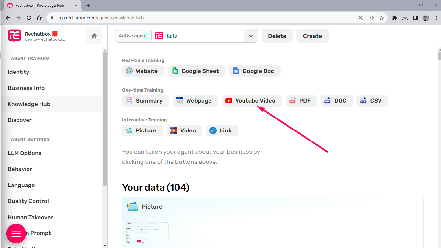441x248 pixels.
Task: Click the sidebar scrollbar up arrow
Action: pyautogui.click(x=105, y=50)
